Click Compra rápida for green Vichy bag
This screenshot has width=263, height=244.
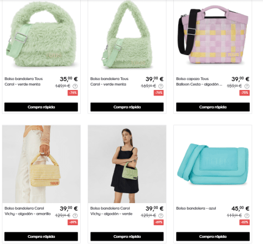coord(127,236)
